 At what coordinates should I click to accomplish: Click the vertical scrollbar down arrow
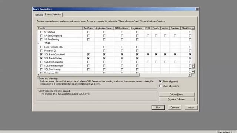tap(193, 72)
